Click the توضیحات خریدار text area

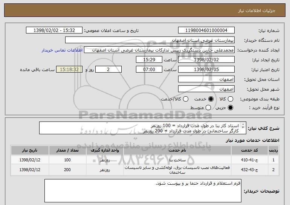point(143,191)
